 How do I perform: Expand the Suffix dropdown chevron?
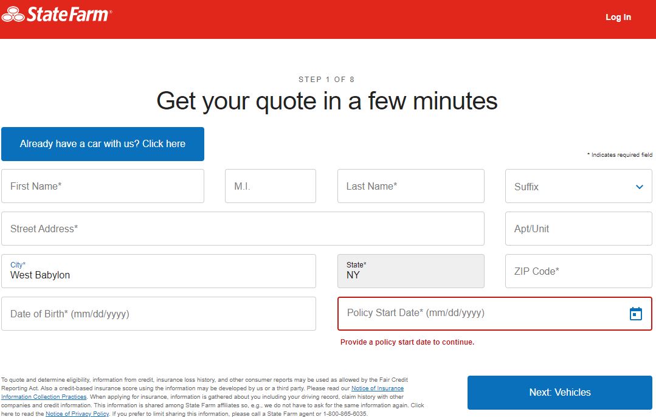639,187
